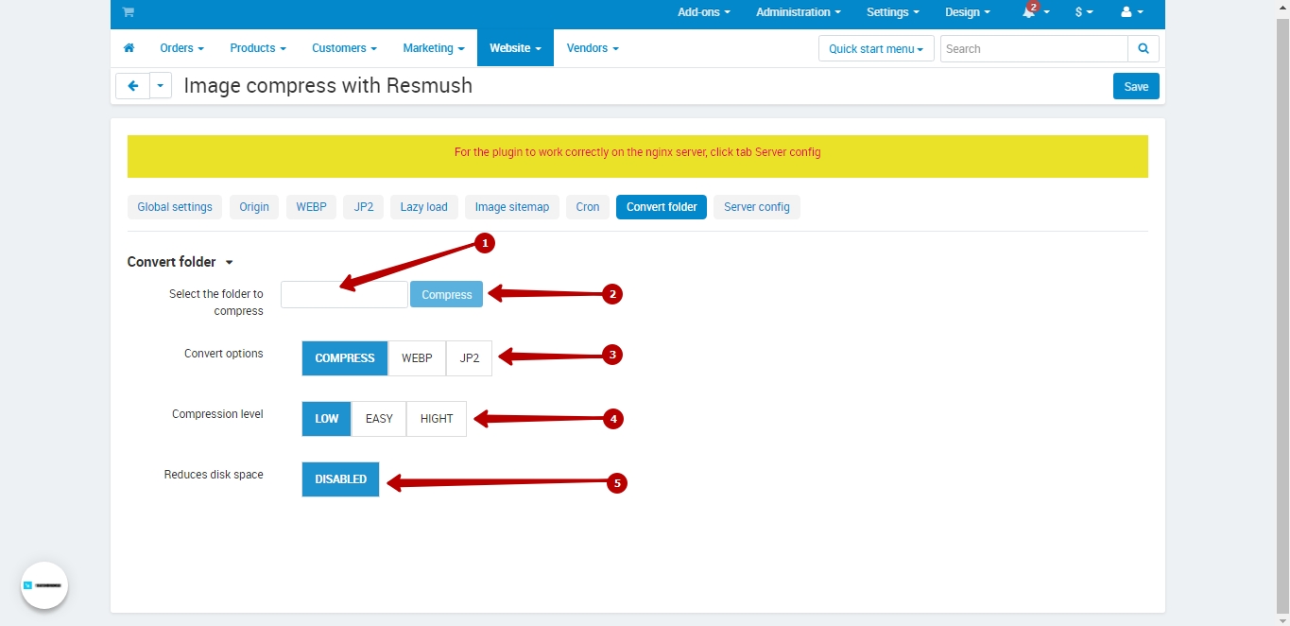Image resolution: width=1290 pixels, height=626 pixels.
Task: Click the Save button
Action: pyautogui.click(x=1136, y=86)
